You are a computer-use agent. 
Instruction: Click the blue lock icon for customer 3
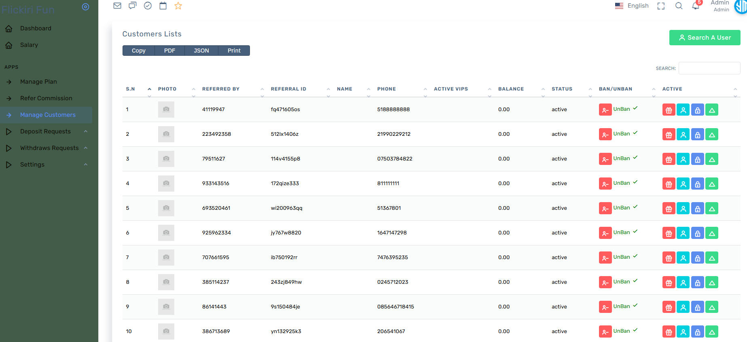(x=697, y=159)
